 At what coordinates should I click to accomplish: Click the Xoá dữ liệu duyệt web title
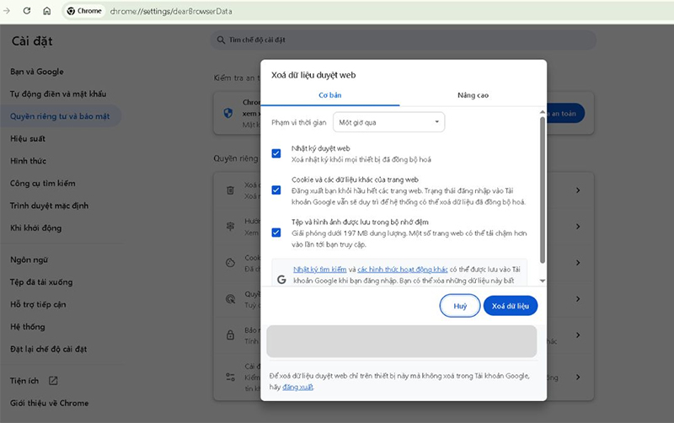pyautogui.click(x=313, y=75)
